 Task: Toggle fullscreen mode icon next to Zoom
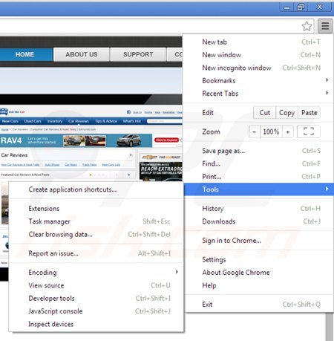coord(309,131)
